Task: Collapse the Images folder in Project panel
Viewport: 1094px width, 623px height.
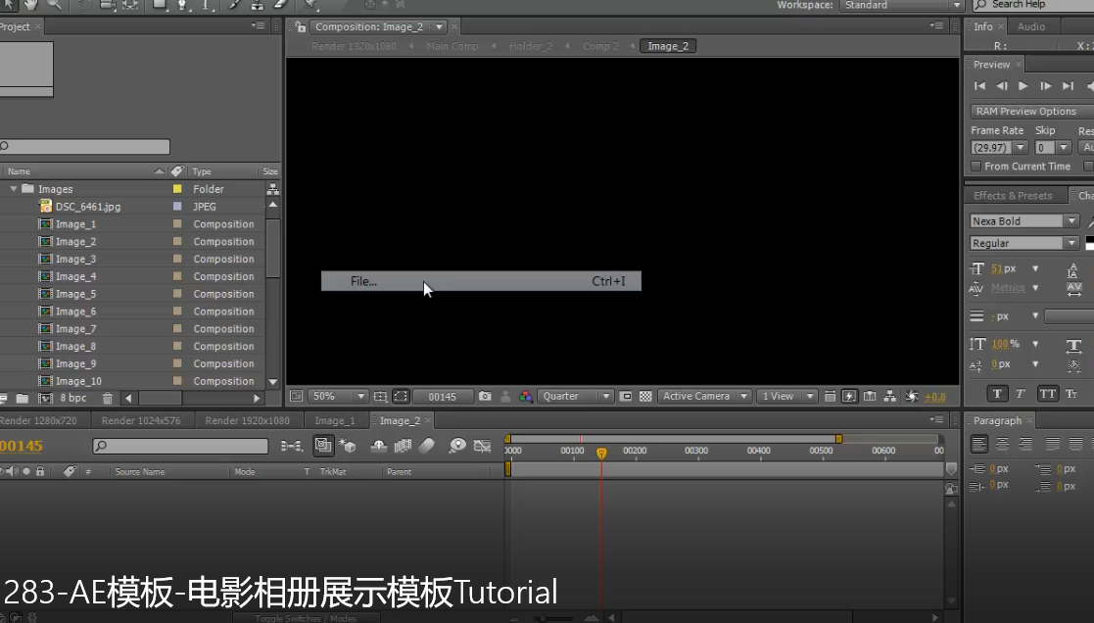Action: [x=14, y=189]
